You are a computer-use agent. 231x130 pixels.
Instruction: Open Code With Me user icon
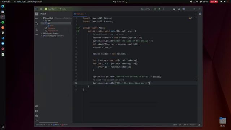(174, 9)
